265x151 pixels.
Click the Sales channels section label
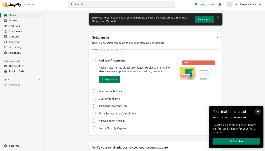tap(12, 61)
